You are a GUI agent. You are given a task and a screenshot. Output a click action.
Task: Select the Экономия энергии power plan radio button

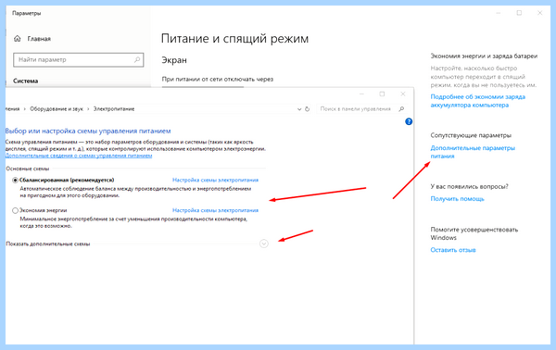click(x=15, y=210)
